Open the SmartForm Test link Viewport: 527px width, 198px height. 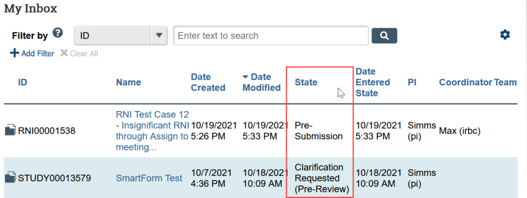pyautogui.click(x=149, y=178)
